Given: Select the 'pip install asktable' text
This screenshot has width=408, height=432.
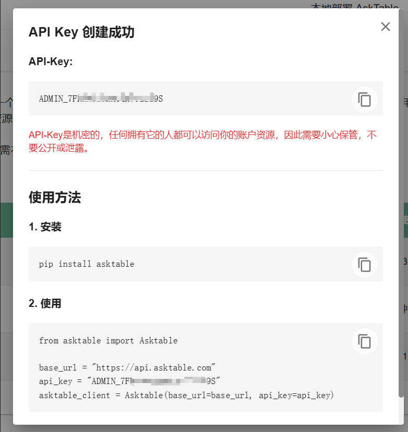Looking at the screenshot, I should [x=86, y=264].
